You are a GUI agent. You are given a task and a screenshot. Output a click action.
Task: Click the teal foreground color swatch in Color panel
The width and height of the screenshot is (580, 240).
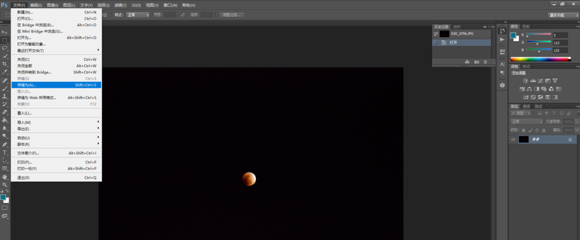514,36
